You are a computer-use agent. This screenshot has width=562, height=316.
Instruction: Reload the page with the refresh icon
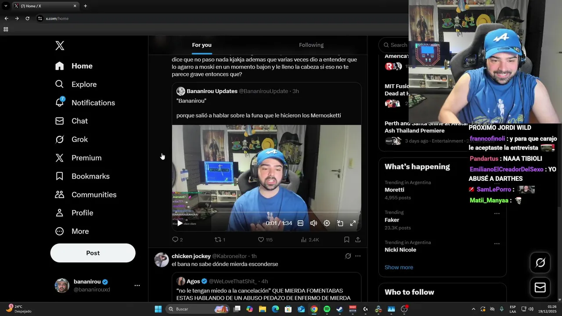[27, 18]
